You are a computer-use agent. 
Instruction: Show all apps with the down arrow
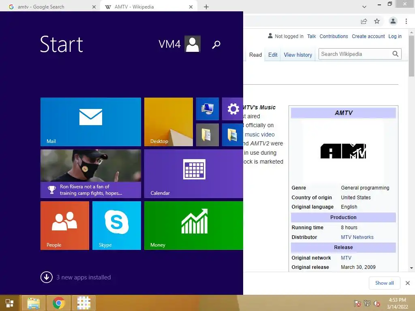pyautogui.click(x=46, y=277)
